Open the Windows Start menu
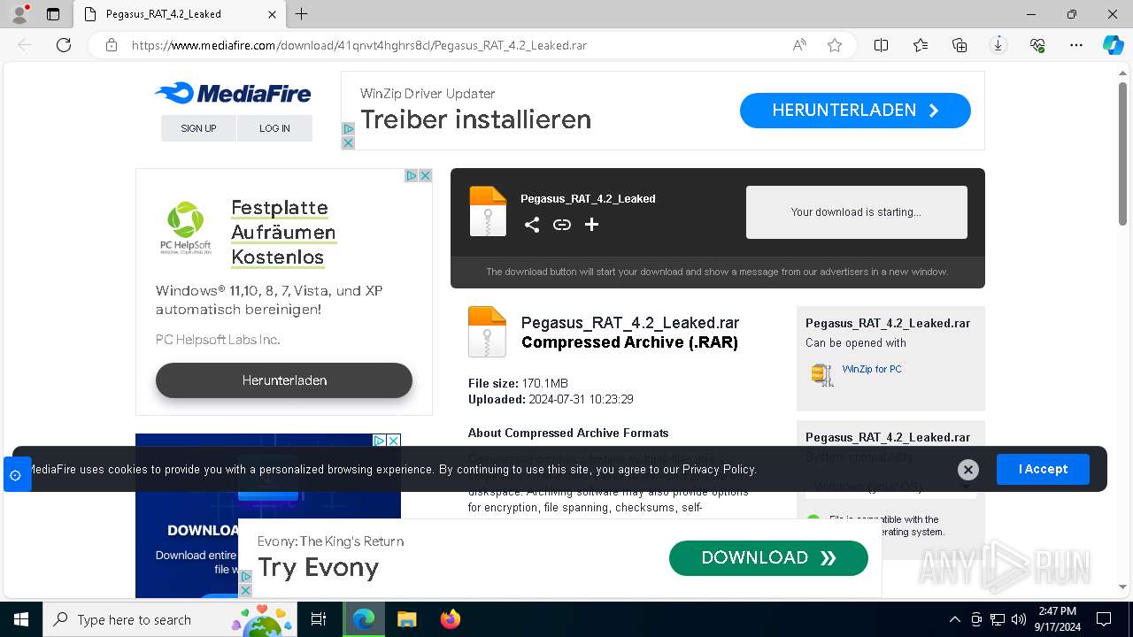1133x637 pixels. click(21, 619)
